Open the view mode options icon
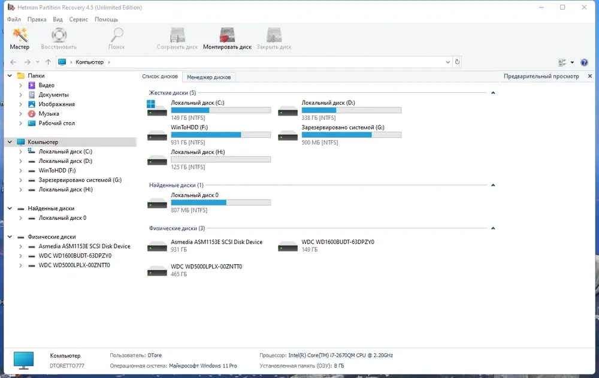Viewport: 599px width, 378px height. coord(562,62)
